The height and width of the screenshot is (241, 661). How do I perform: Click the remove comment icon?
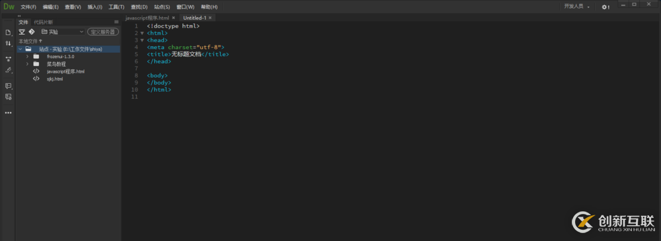coord(8,97)
